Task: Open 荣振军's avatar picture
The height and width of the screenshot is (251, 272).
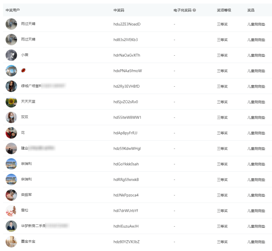Action: click(x=11, y=195)
